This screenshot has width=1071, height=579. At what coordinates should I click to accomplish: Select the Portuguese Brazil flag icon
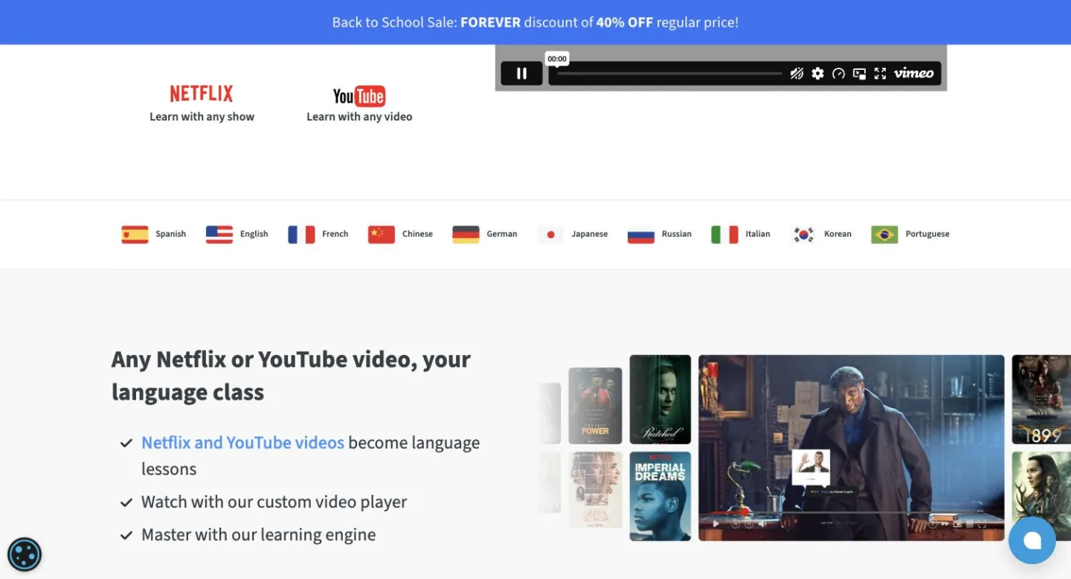[x=884, y=234]
